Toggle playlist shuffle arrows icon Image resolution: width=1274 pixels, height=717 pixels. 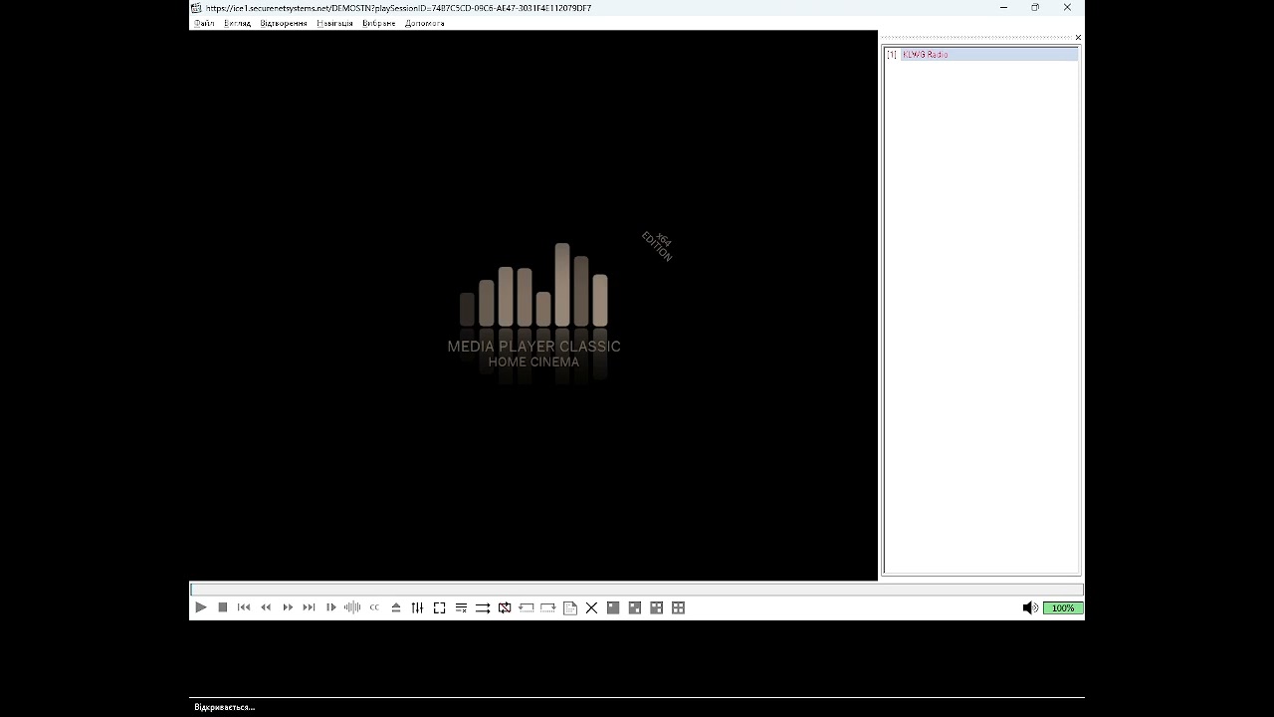(x=483, y=607)
